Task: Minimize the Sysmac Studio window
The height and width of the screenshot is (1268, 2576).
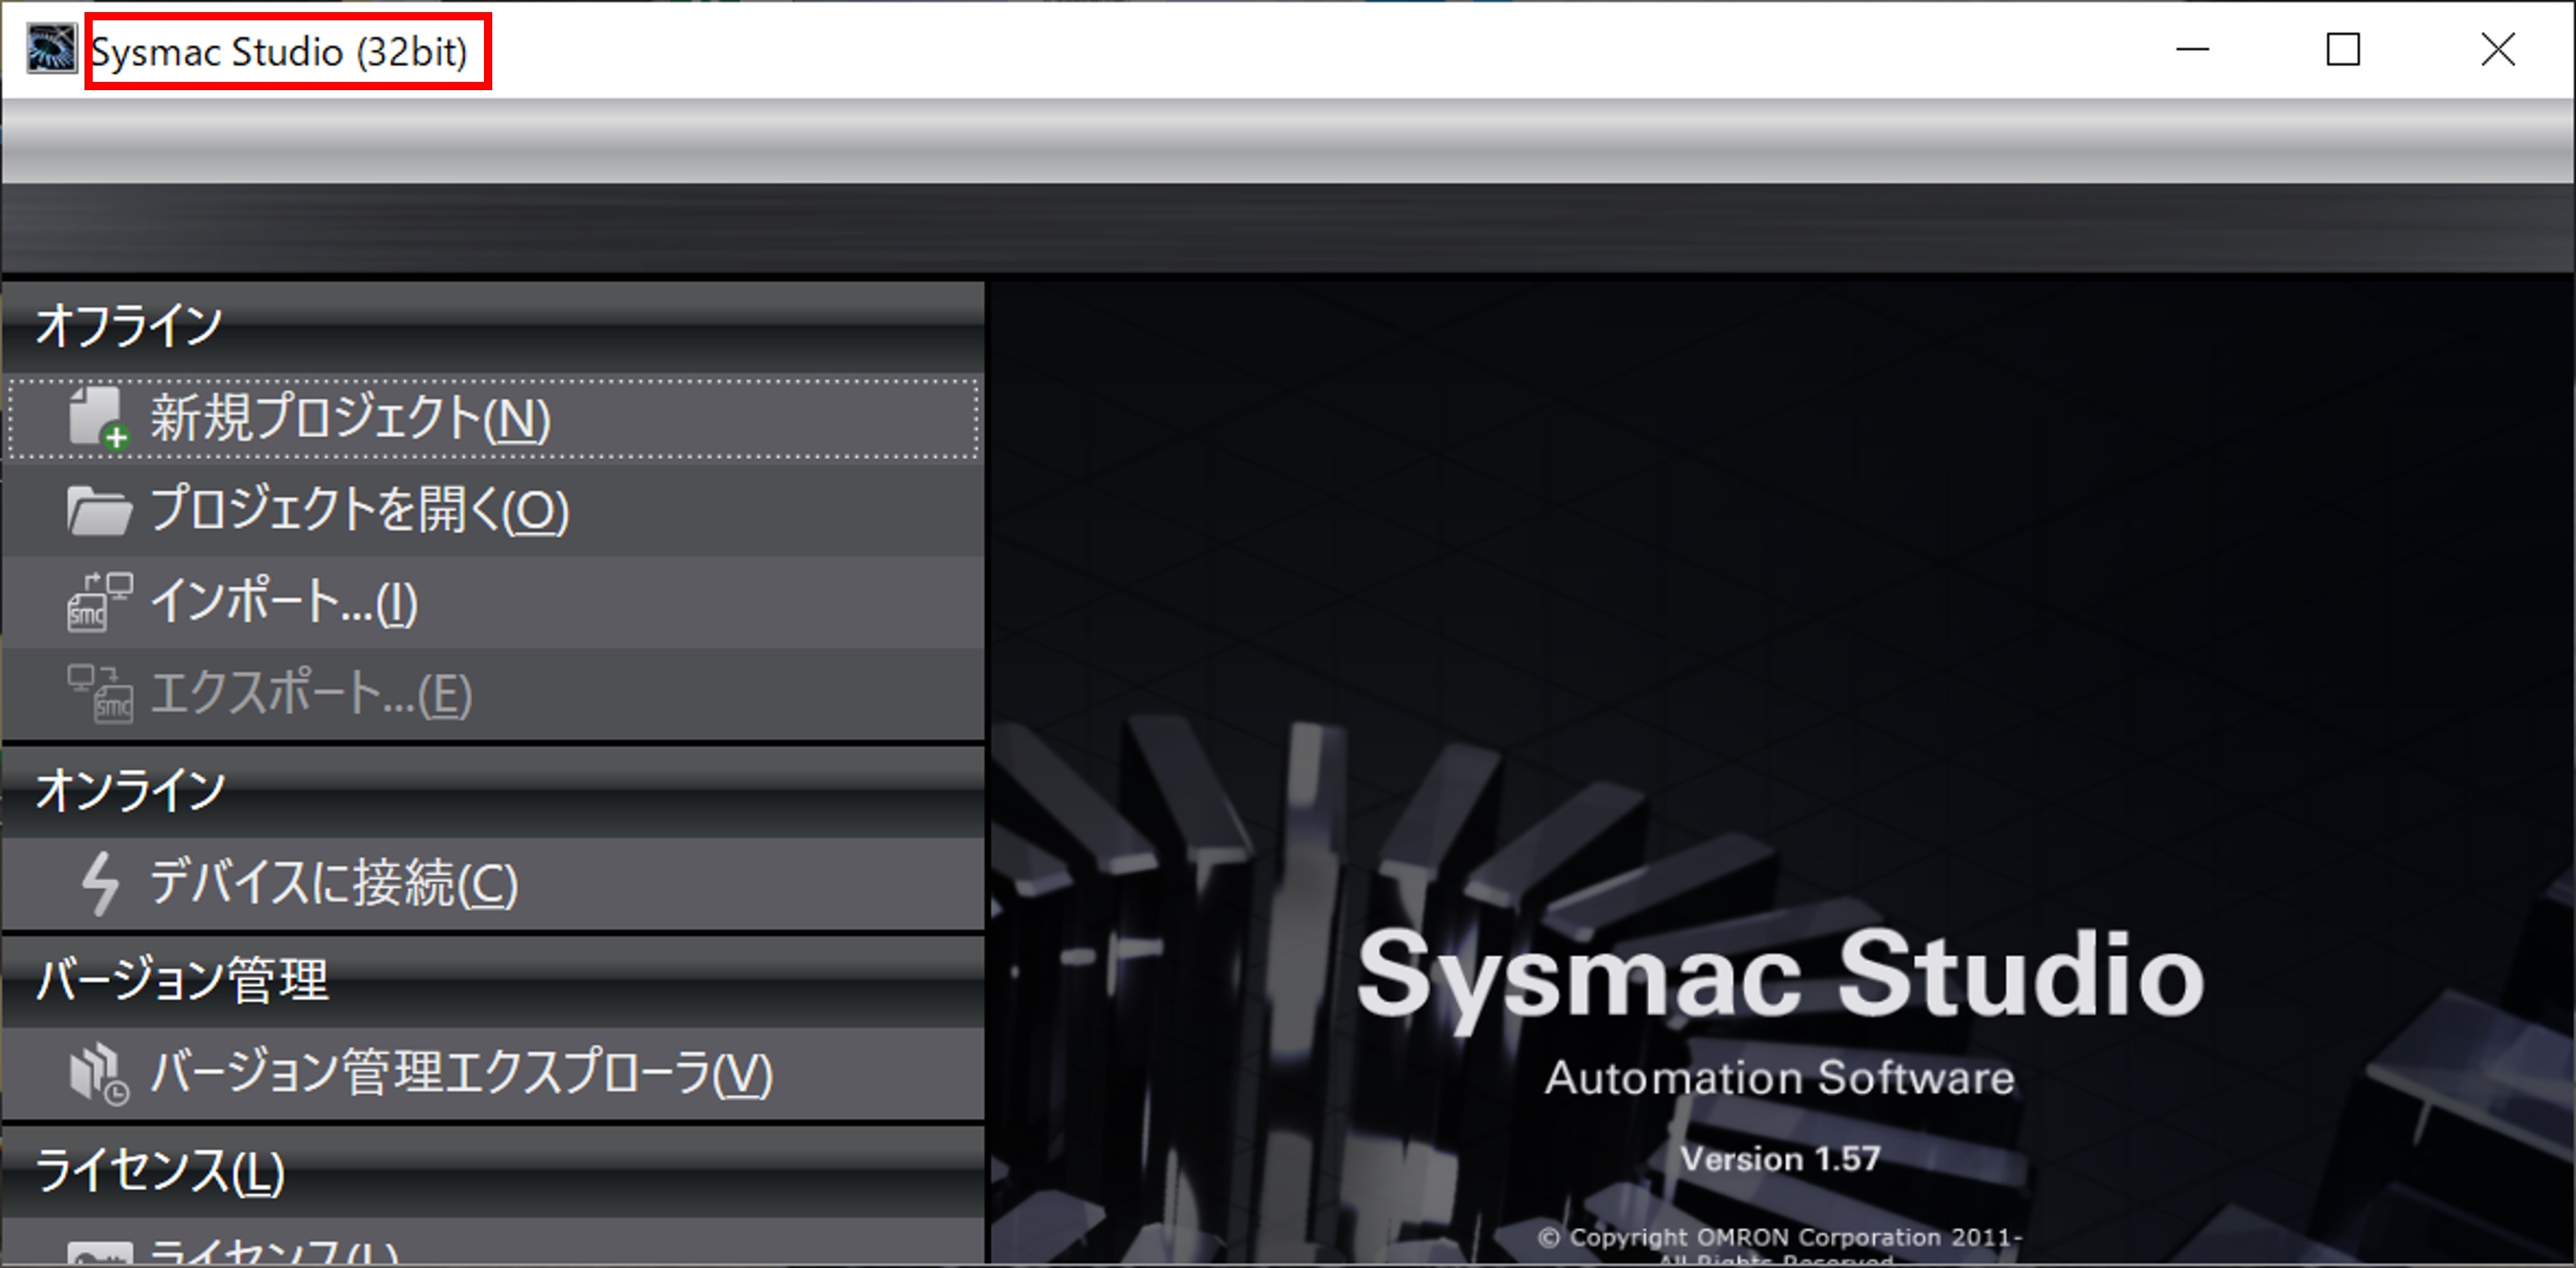Action: tap(2192, 49)
